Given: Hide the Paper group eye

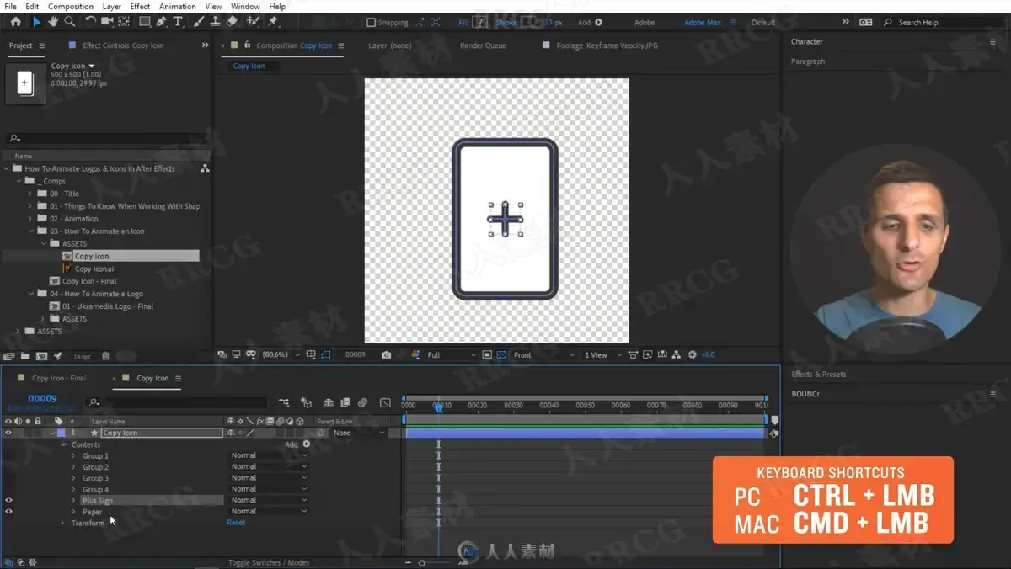Looking at the screenshot, I should [x=8, y=511].
